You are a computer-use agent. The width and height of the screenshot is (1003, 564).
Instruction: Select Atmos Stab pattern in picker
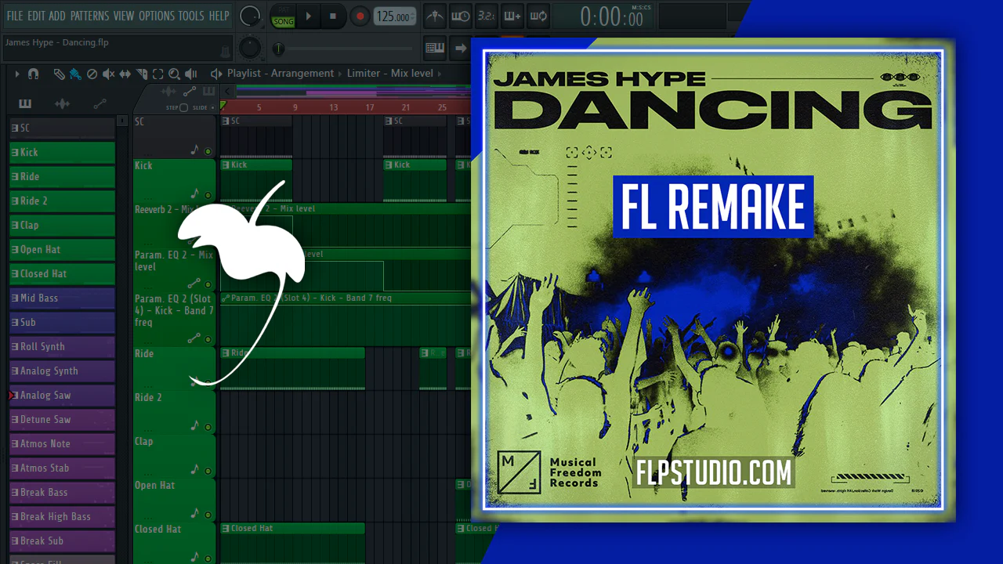[62, 468]
